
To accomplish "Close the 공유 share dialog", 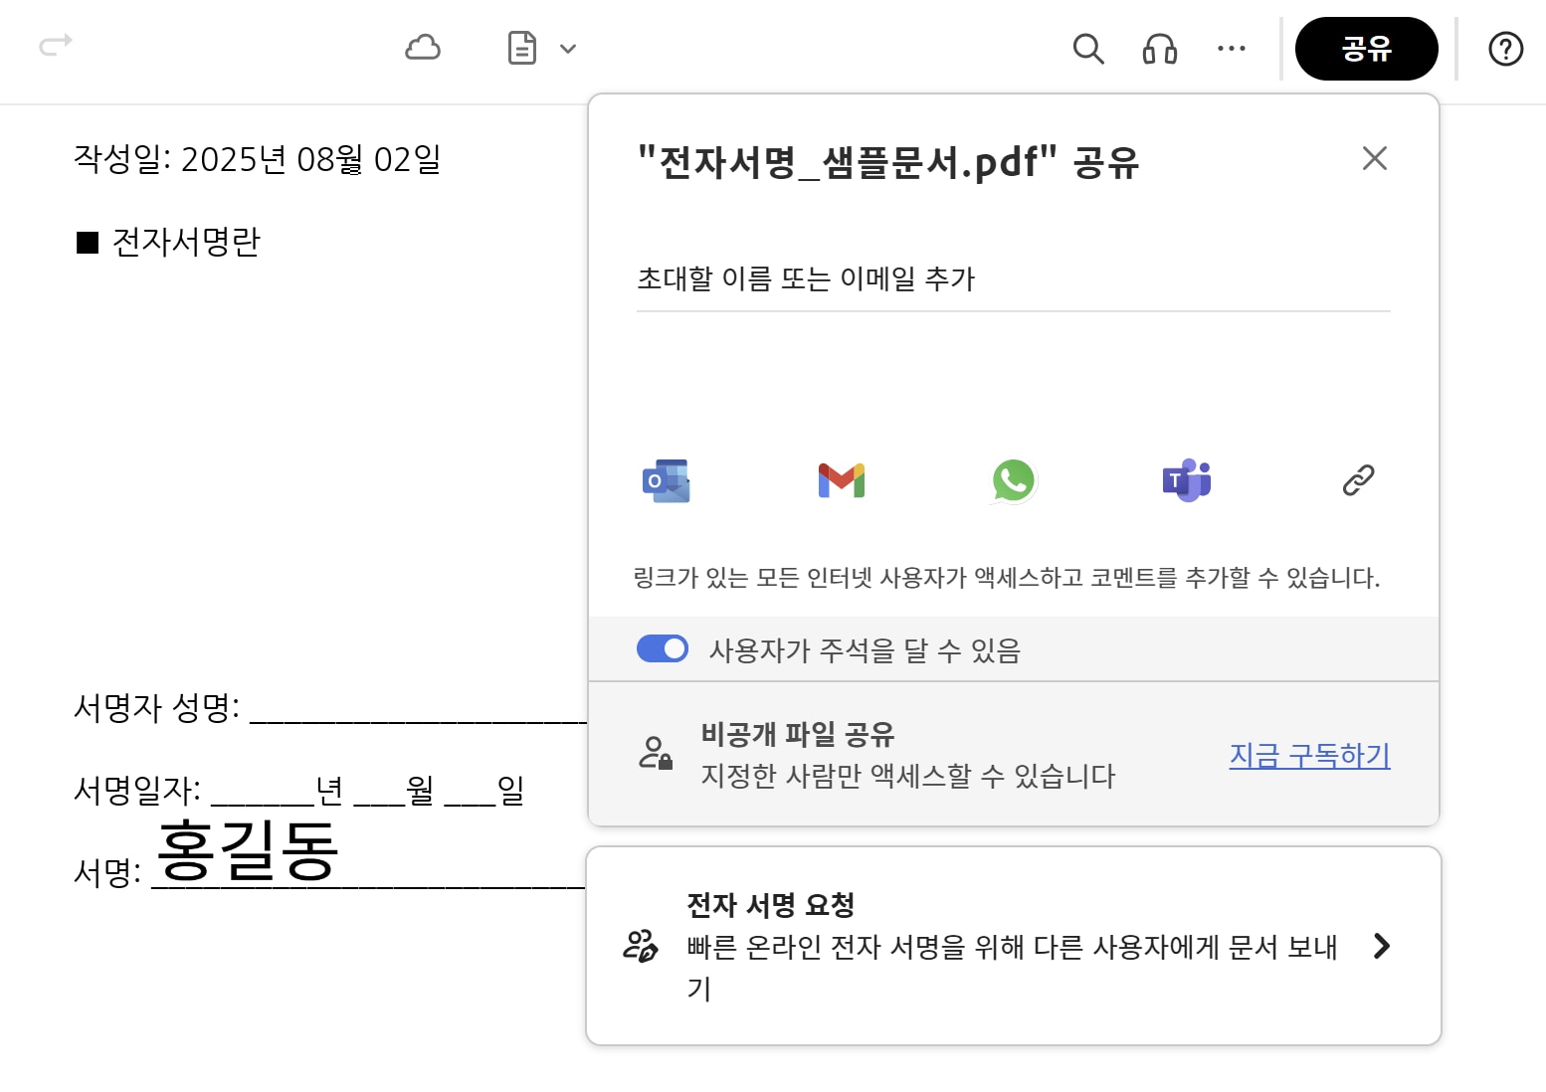I will (1375, 158).
